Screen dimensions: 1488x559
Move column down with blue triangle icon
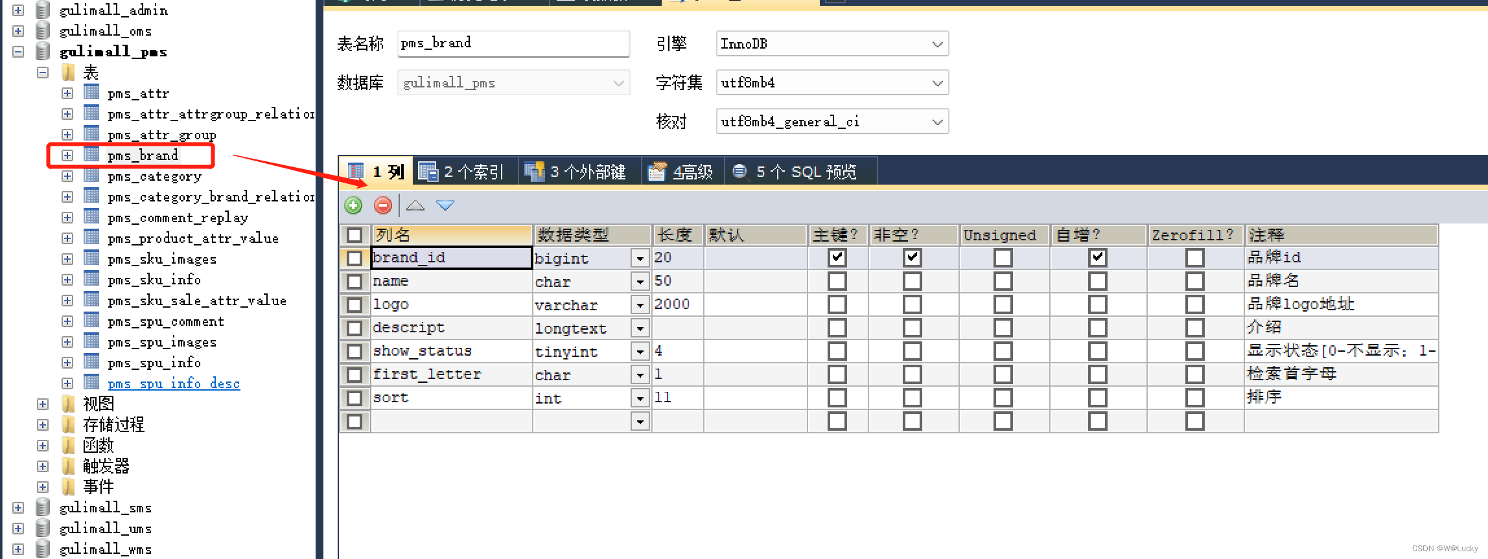[x=445, y=206]
